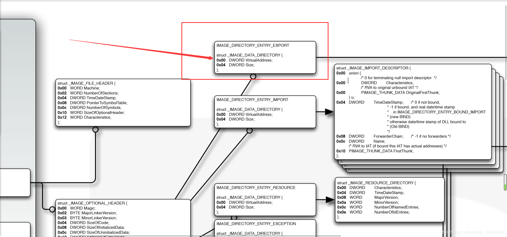Select the 'NumberOfIdEntries;' field

[x=392, y=212]
